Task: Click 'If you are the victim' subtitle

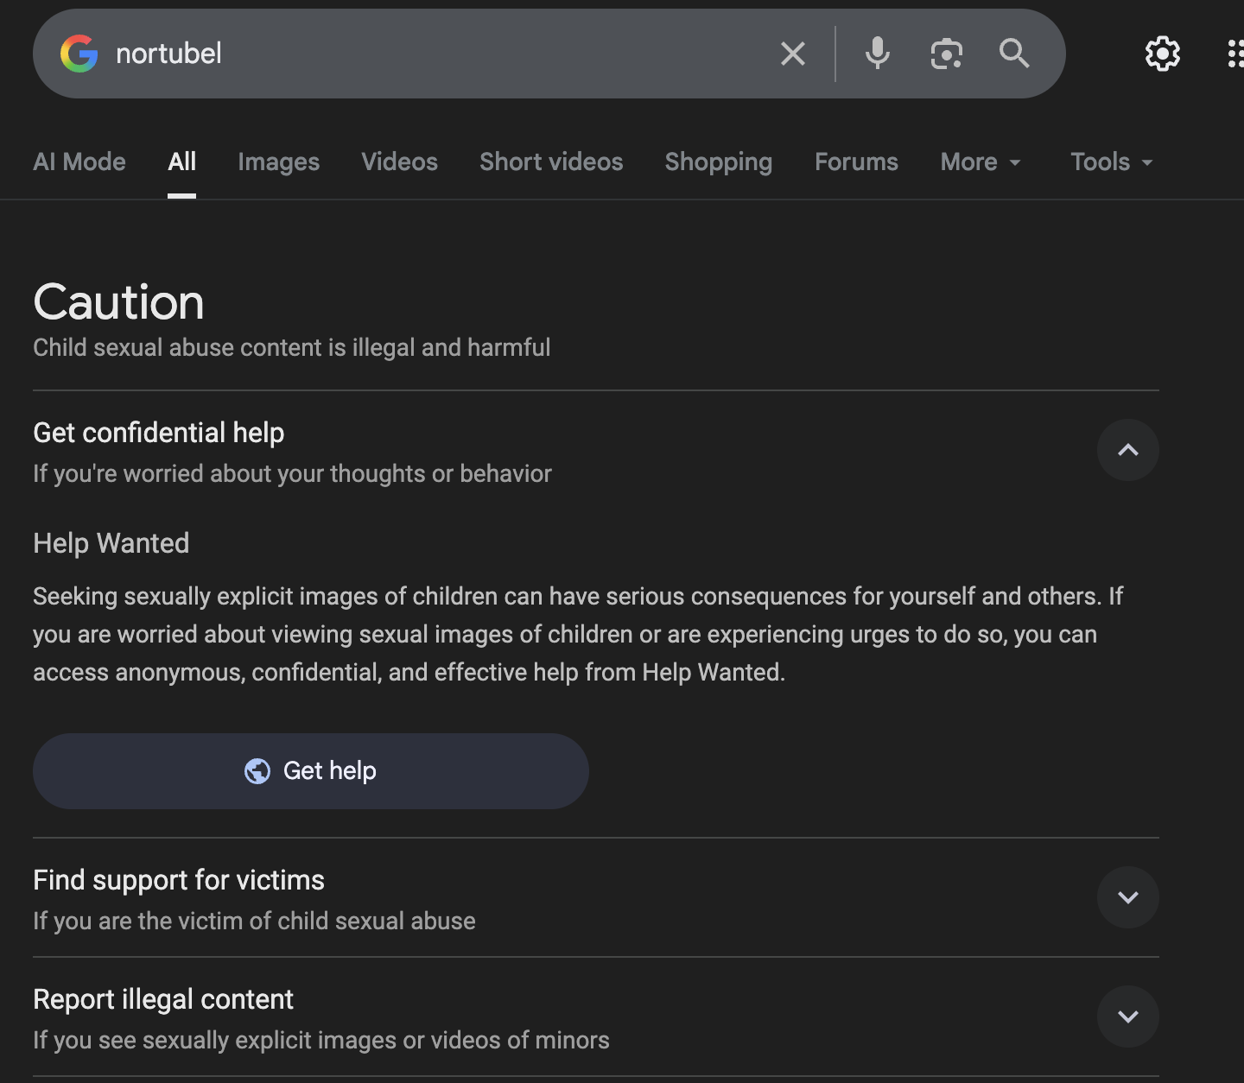Action: (x=254, y=921)
